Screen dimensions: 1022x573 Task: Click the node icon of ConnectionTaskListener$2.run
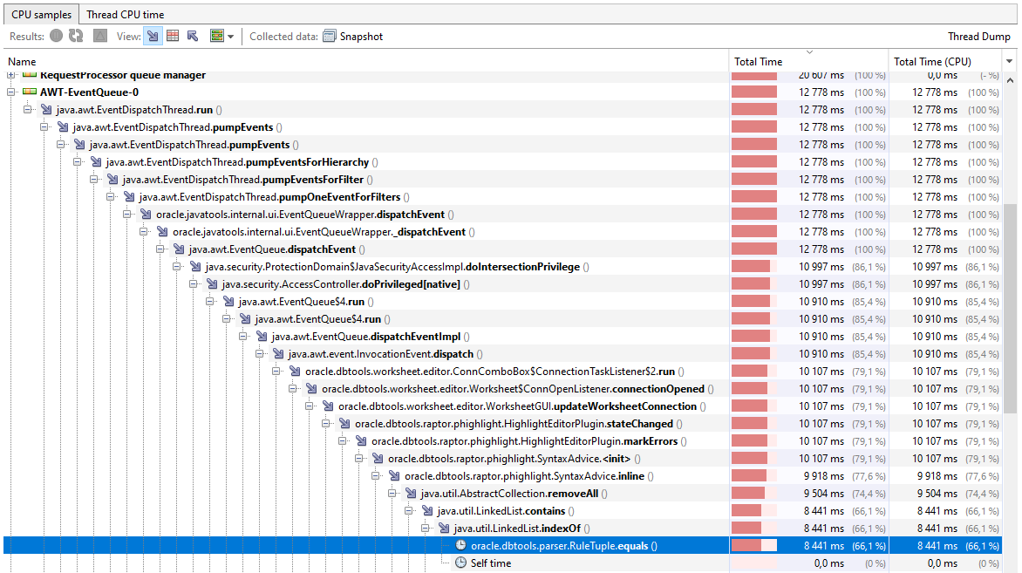pyautogui.click(x=295, y=371)
